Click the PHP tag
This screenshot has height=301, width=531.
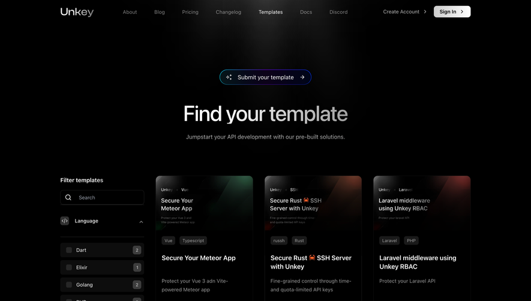coord(411,240)
